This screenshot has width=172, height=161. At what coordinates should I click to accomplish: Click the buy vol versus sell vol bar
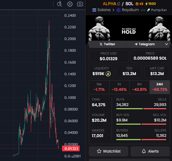(141, 124)
